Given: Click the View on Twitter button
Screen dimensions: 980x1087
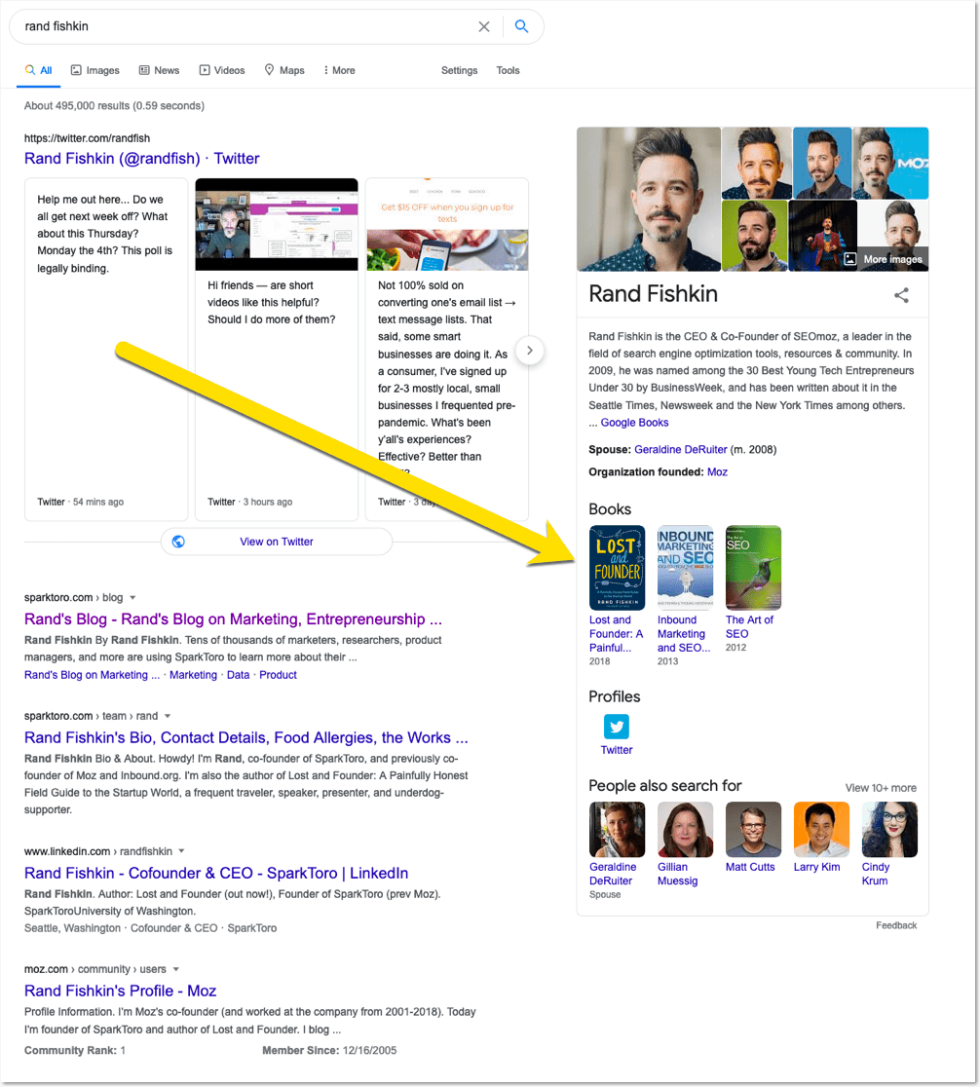Looking at the screenshot, I should point(277,542).
